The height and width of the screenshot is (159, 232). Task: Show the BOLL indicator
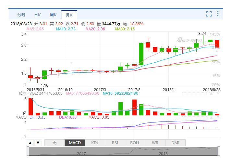[135, 143]
